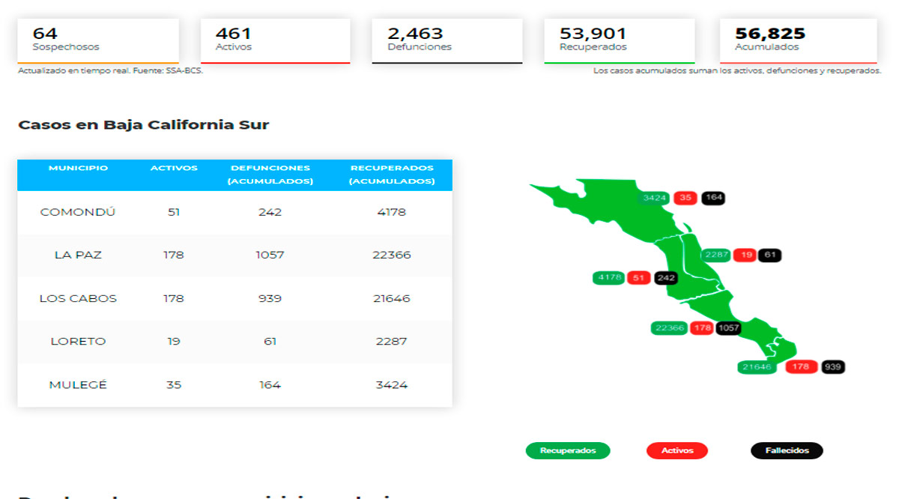This screenshot has width=899, height=499.
Task: Click the RECUPERADOS (ACUMULADOS) column header
Action: (x=392, y=175)
